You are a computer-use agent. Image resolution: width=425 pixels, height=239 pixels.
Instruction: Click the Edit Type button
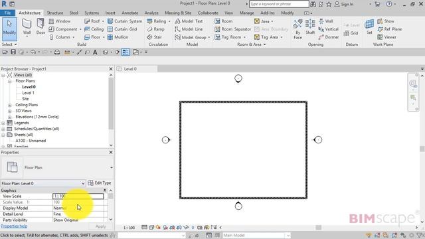[x=100, y=183]
